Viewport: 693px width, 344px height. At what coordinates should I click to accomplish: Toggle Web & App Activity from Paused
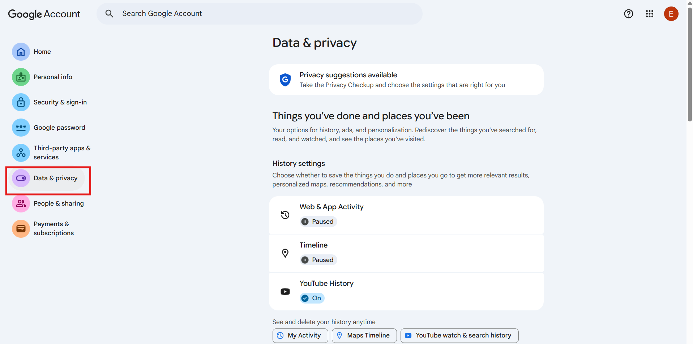point(318,221)
